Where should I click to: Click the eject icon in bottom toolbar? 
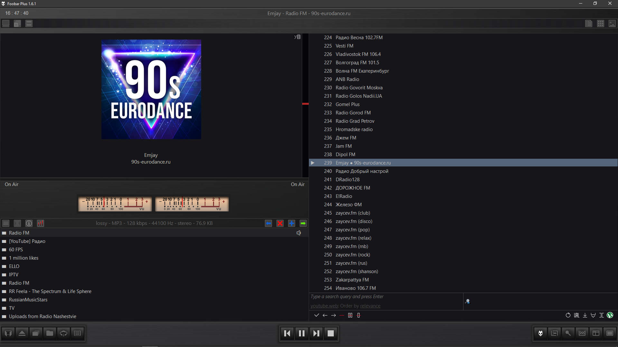click(x=22, y=333)
